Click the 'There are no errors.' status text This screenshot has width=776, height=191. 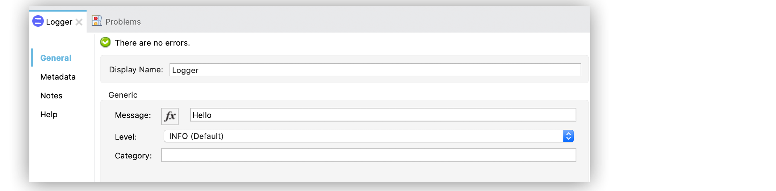[153, 43]
